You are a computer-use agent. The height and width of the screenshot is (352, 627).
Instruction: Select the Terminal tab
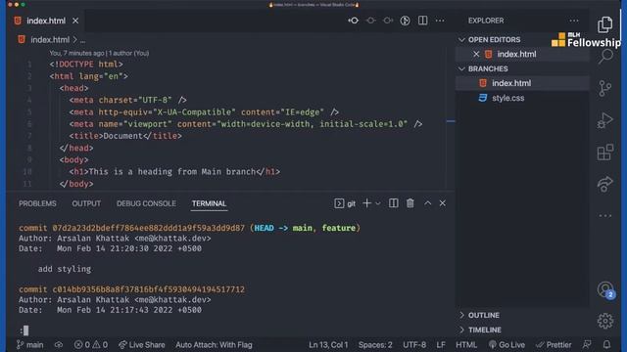coord(209,203)
